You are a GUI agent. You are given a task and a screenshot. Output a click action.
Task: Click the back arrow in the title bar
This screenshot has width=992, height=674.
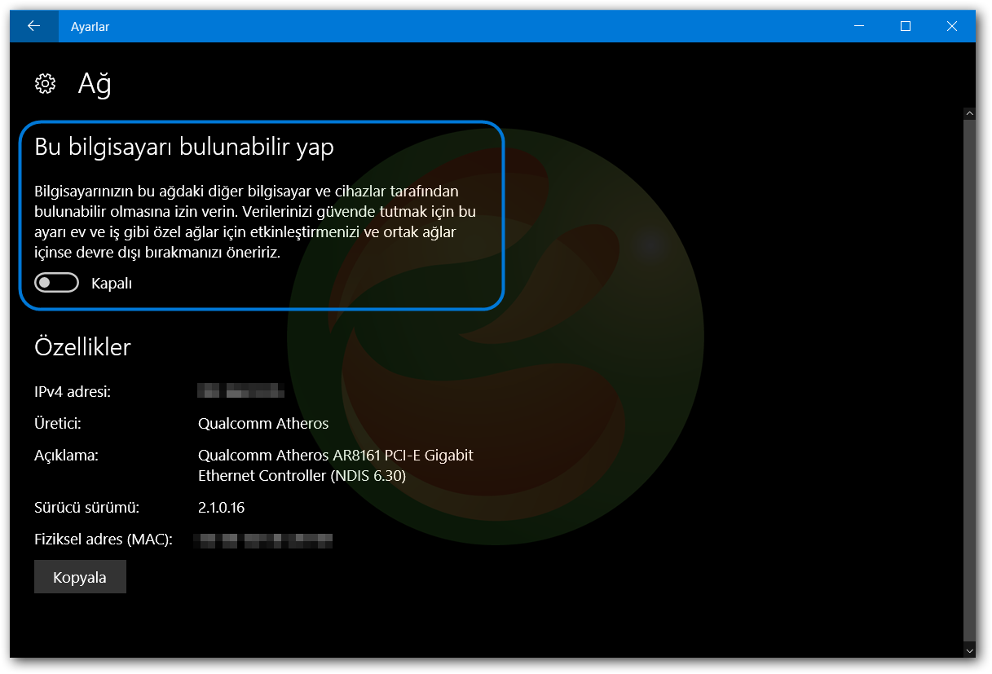pos(33,25)
